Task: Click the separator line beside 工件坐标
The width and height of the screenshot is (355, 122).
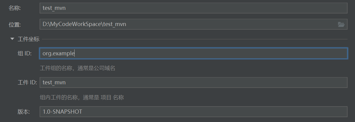Action: [195, 39]
